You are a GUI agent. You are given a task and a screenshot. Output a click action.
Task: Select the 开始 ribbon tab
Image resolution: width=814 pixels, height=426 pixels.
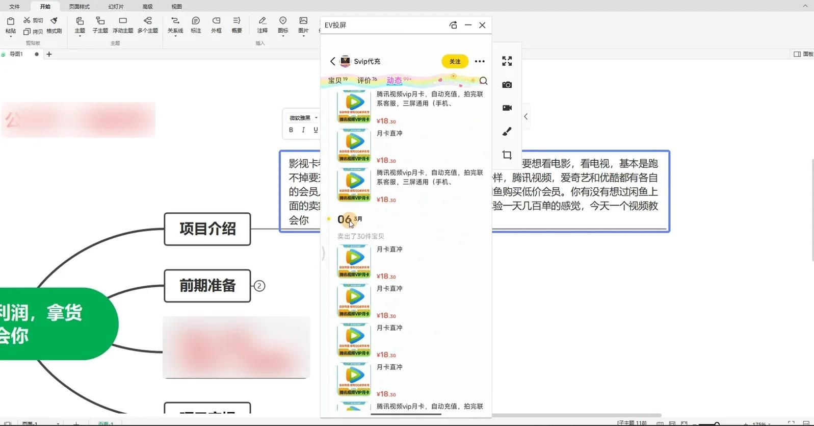pyautogui.click(x=45, y=7)
